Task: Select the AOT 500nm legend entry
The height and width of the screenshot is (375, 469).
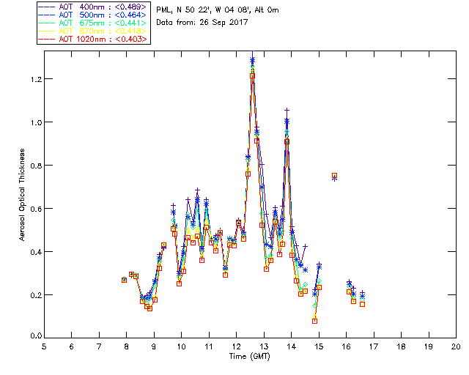Action: [92, 15]
